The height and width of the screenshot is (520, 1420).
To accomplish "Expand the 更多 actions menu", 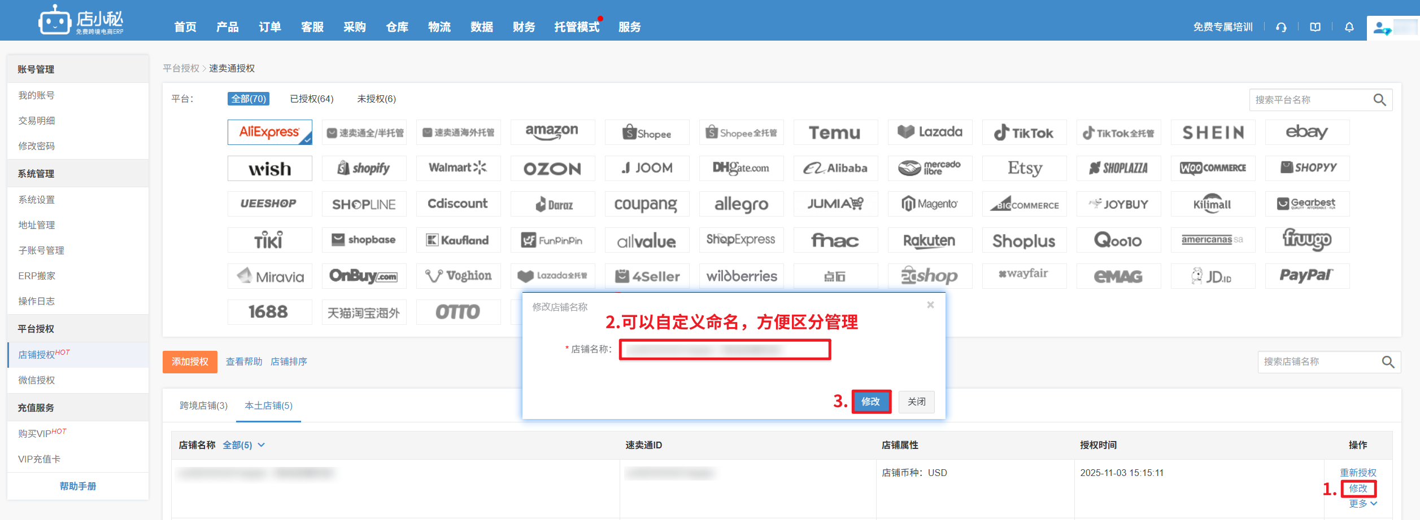I will [x=1363, y=504].
